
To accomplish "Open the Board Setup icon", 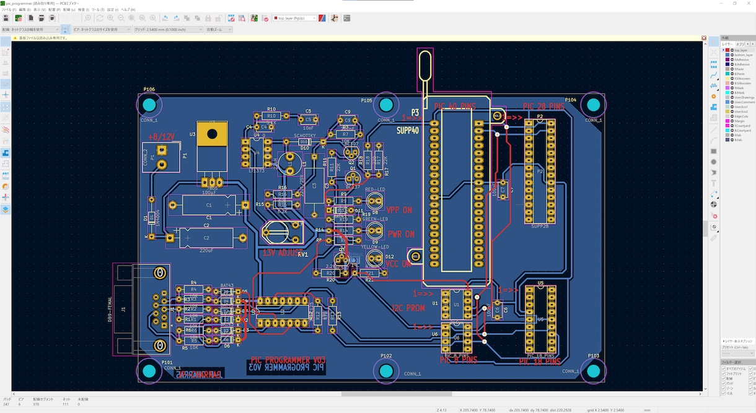I will coord(19,18).
